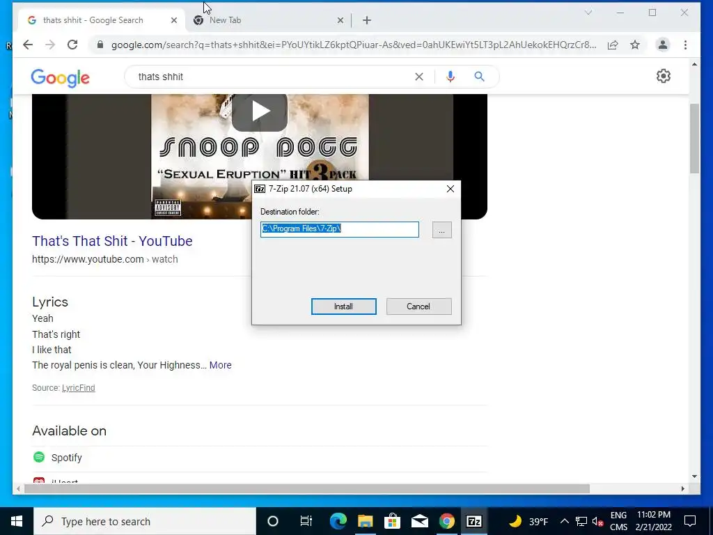Open the 'That's That Shit - YouTube' result
Screen dimensions: 713x535
[112, 240]
